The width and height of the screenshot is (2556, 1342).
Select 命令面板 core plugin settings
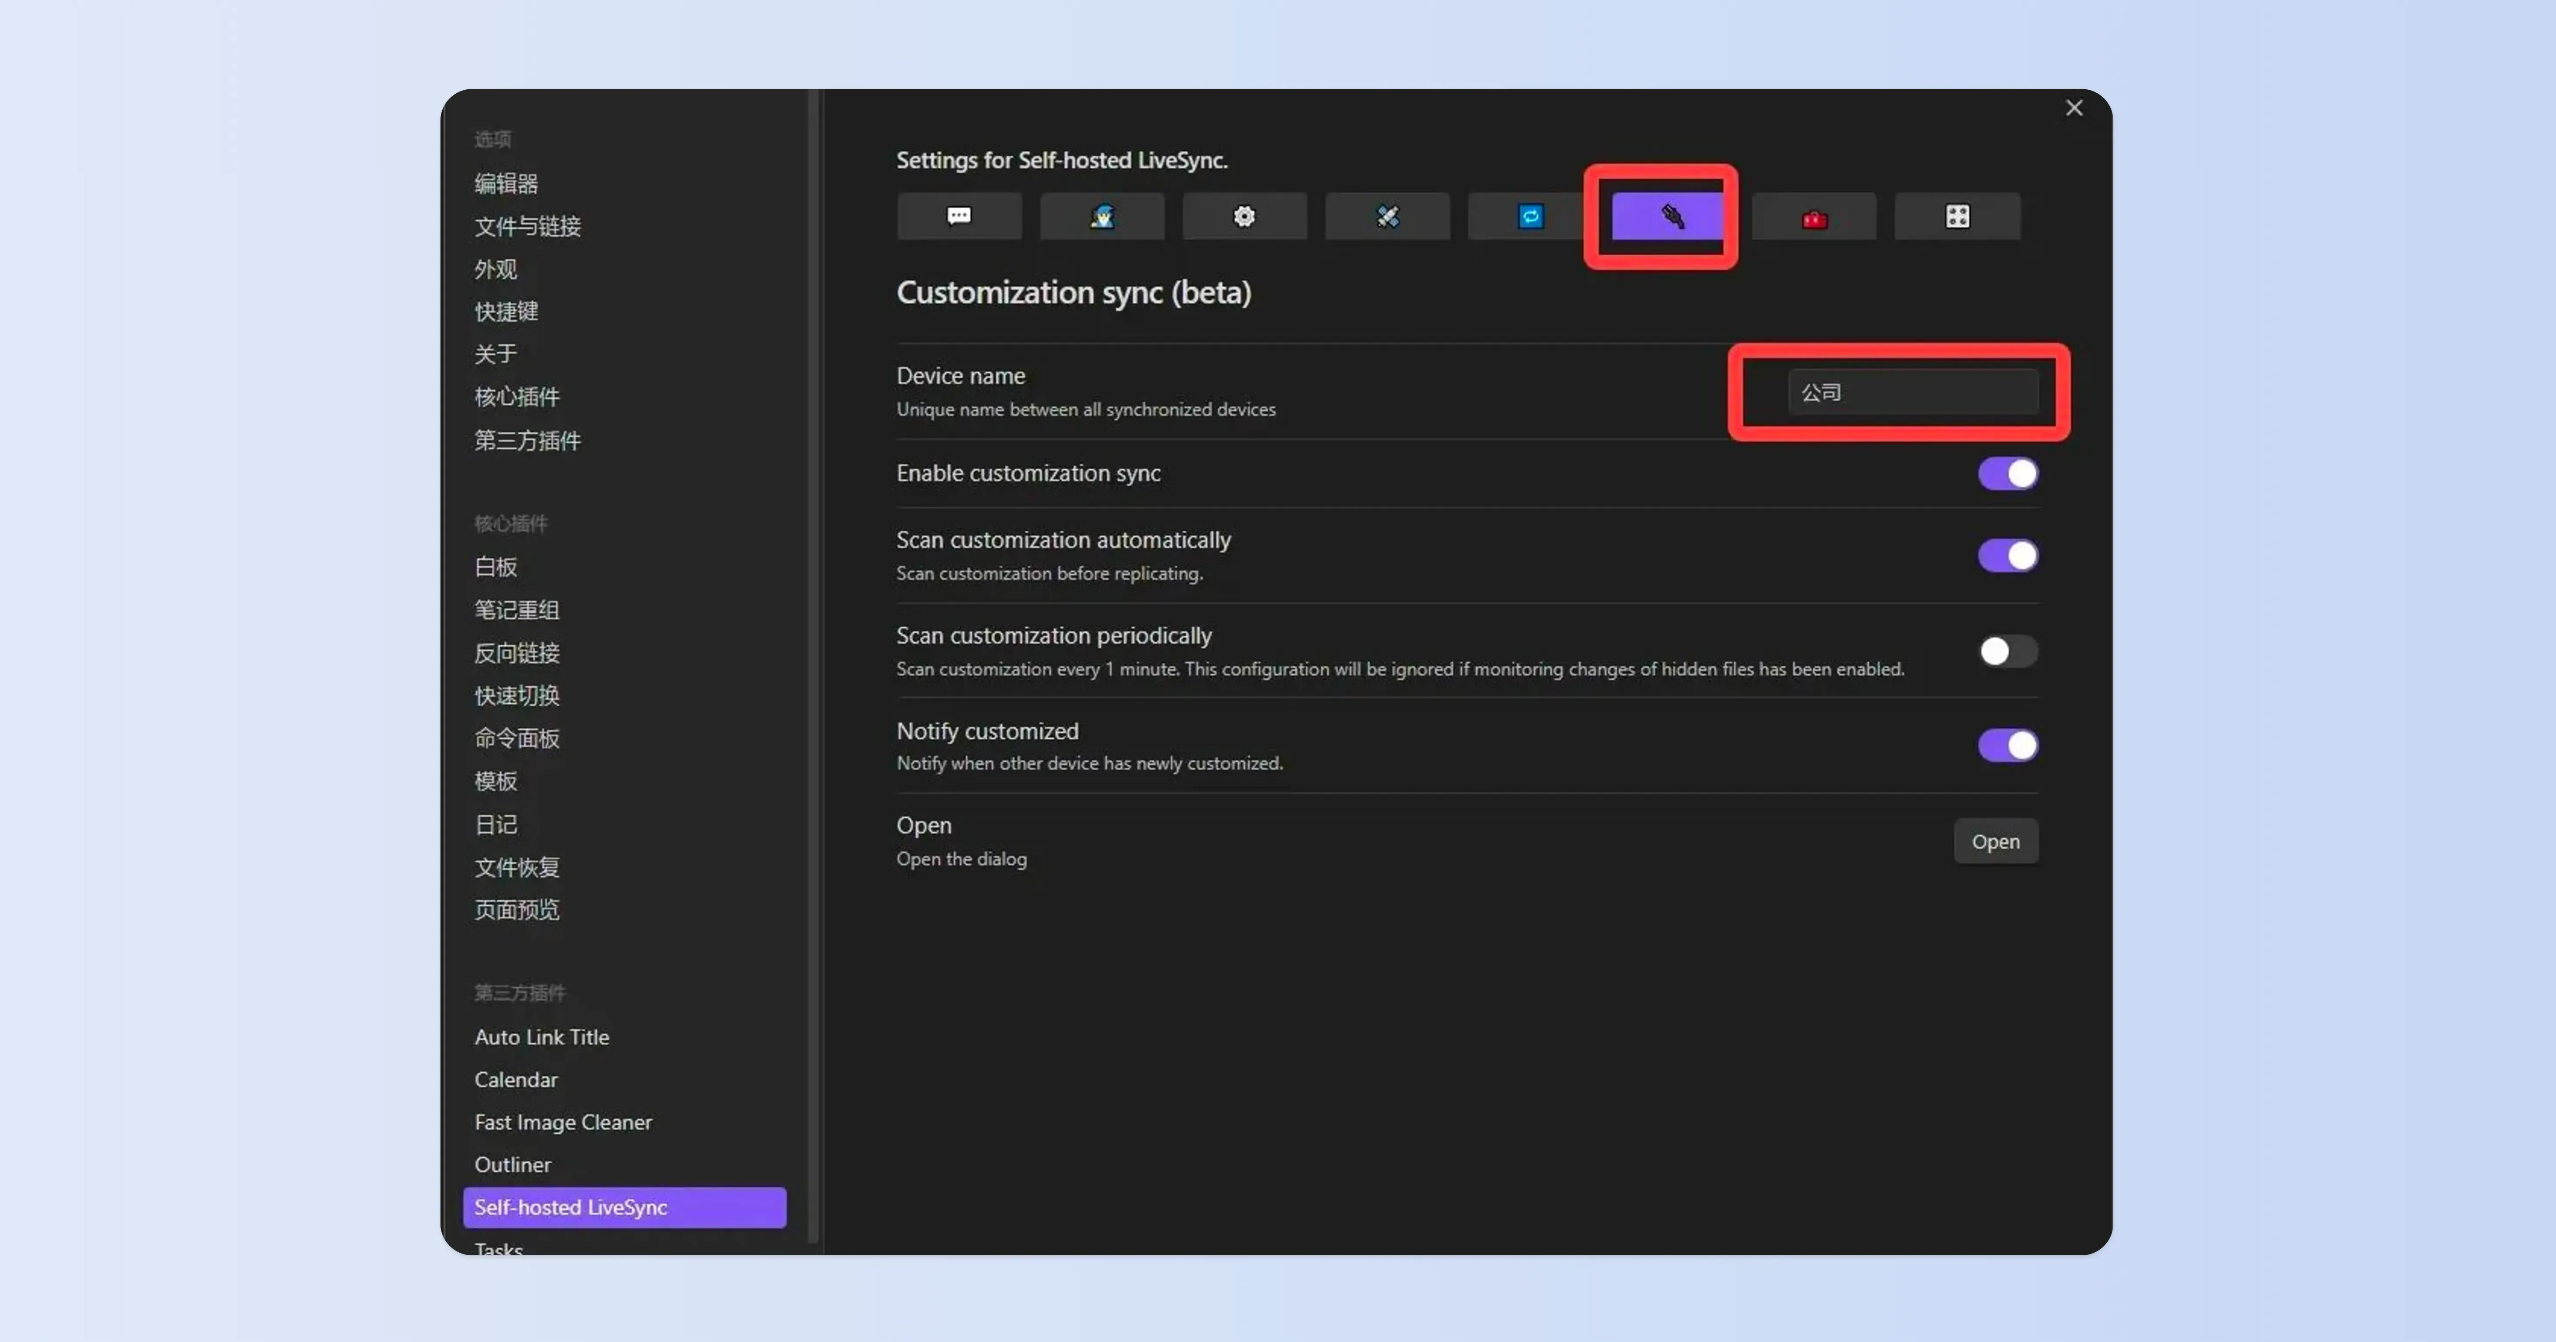click(516, 738)
